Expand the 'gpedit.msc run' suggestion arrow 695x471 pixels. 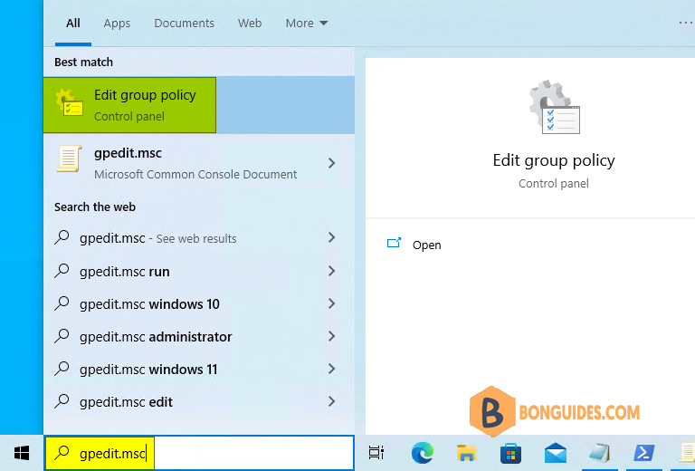331,271
